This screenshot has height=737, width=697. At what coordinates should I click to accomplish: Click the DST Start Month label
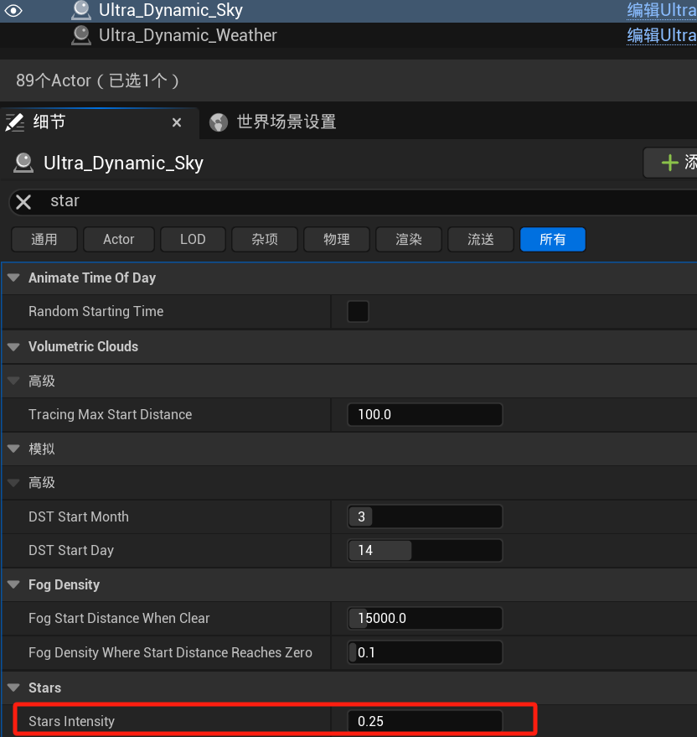coord(79,517)
